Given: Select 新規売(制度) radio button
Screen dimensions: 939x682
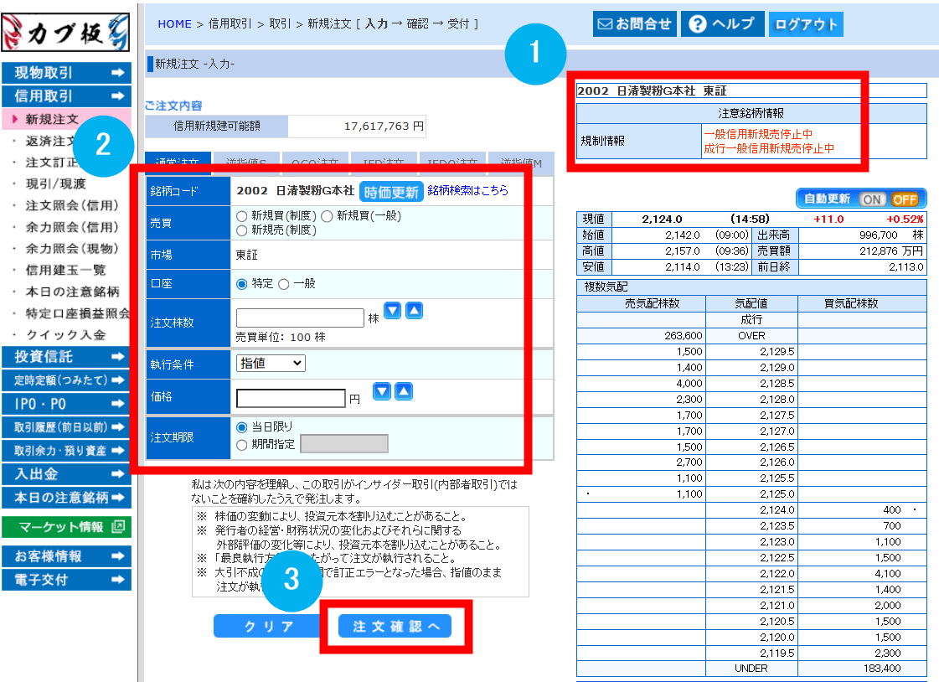Looking at the screenshot, I should [x=243, y=230].
